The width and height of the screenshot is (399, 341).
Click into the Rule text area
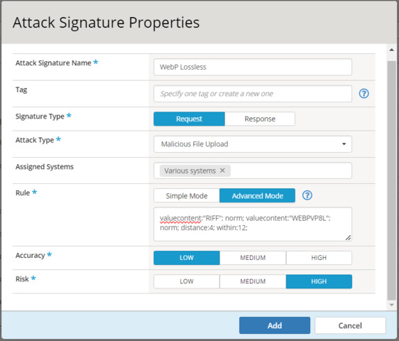[x=253, y=224]
